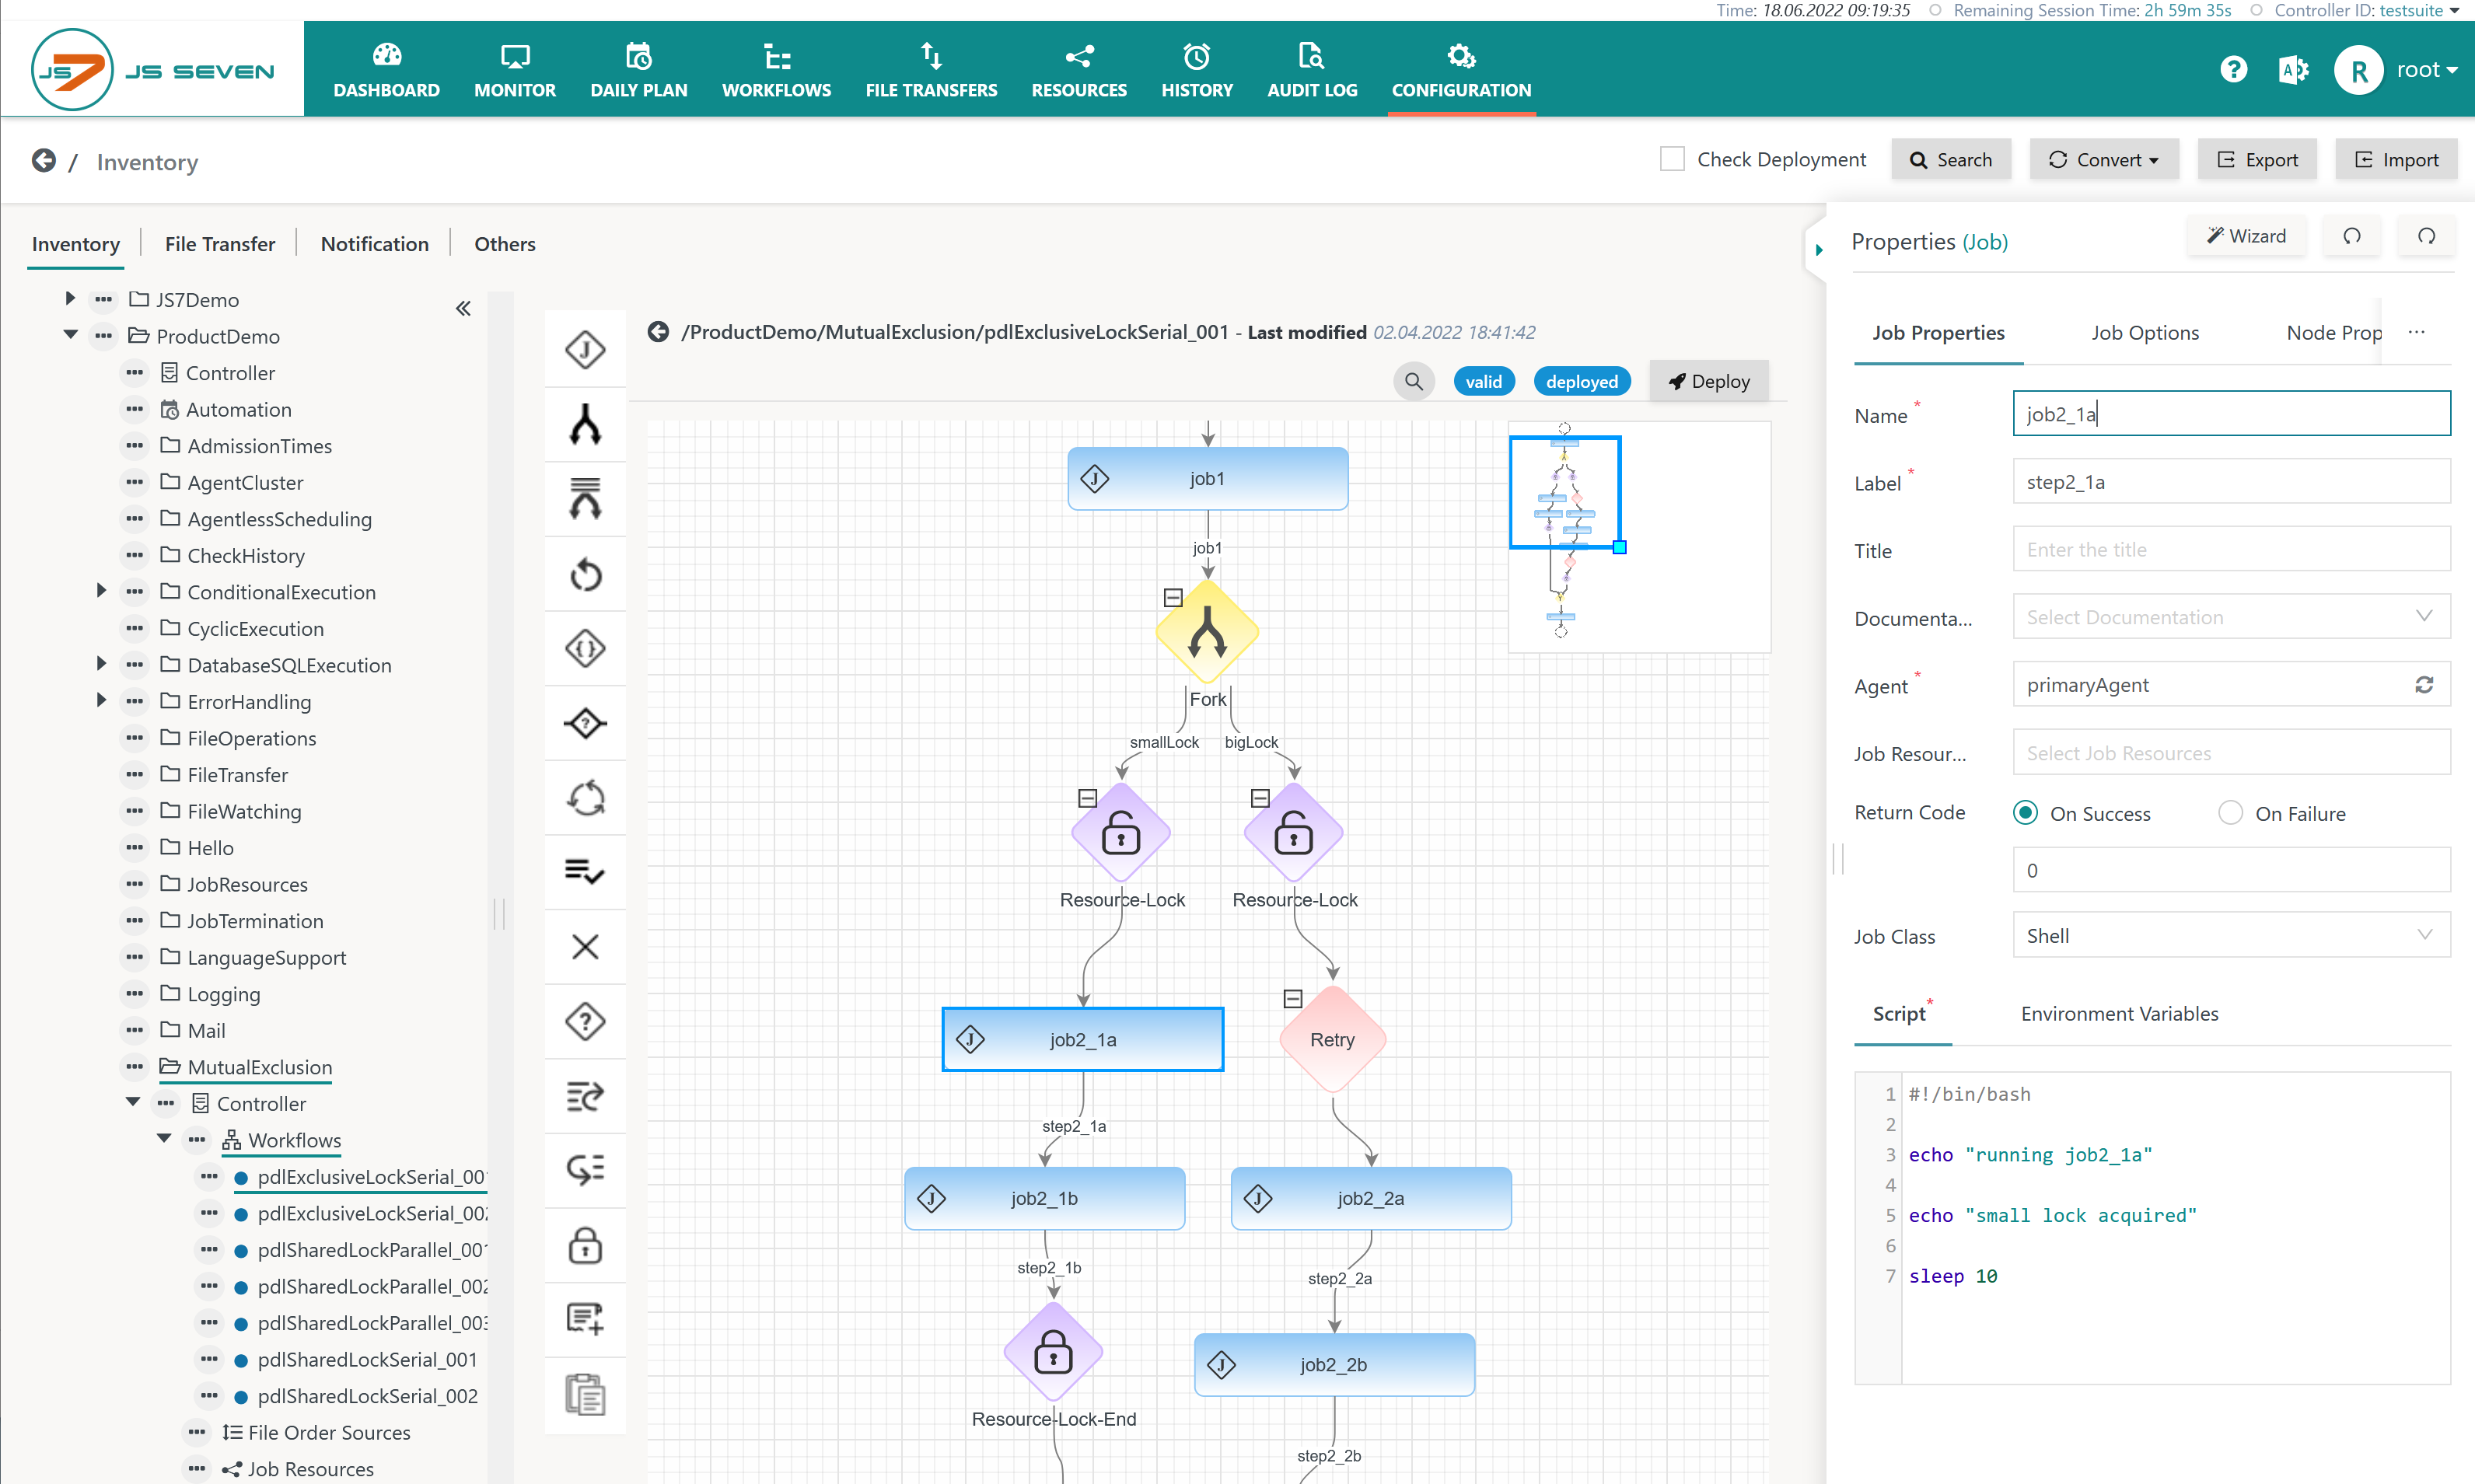Select the Job instruction icon in palette

pos(585,349)
